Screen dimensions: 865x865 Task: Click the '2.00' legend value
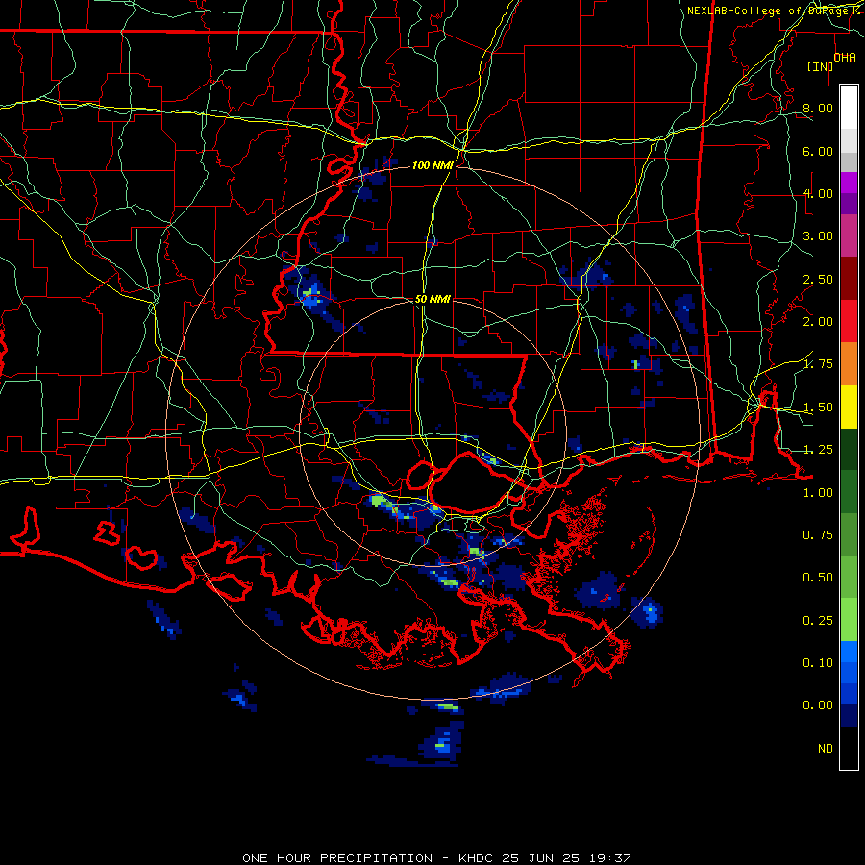point(818,322)
